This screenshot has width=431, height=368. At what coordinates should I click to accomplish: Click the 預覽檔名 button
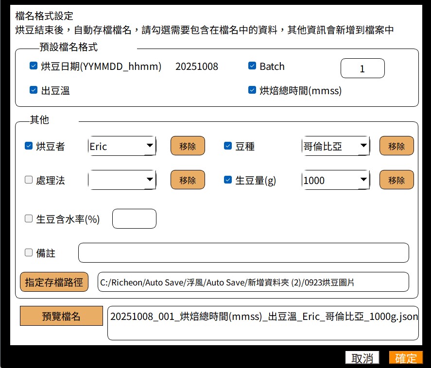point(61,316)
